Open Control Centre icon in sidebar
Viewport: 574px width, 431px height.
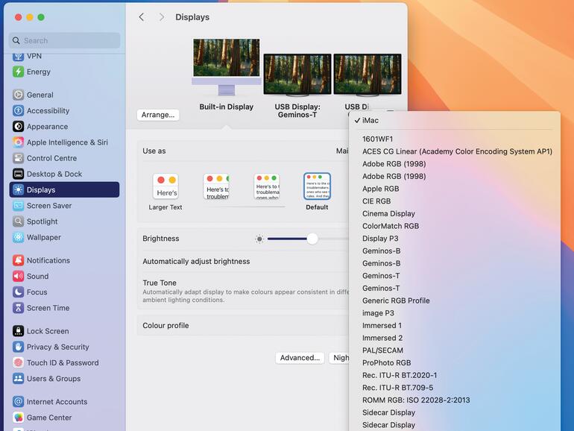pos(18,158)
